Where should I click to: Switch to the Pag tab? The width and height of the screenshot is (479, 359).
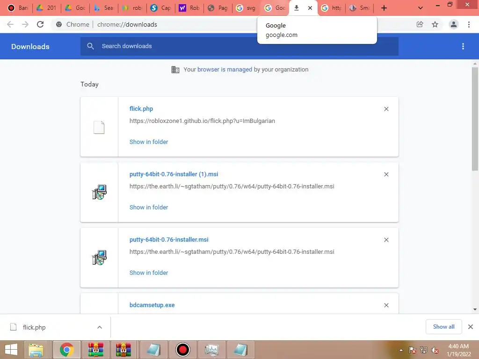(x=218, y=8)
